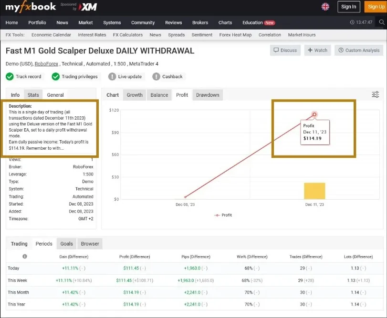Switch to the Stats tab
The width and height of the screenshot is (387, 318).
click(x=33, y=95)
